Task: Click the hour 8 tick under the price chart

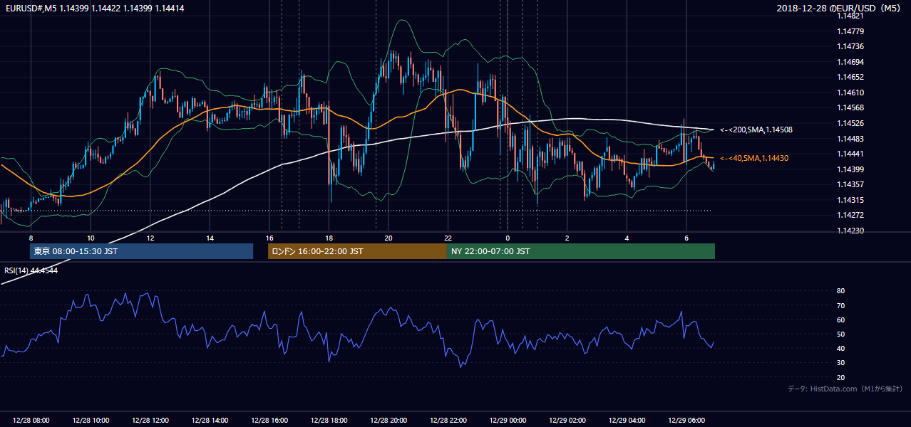Action: (31, 238)
